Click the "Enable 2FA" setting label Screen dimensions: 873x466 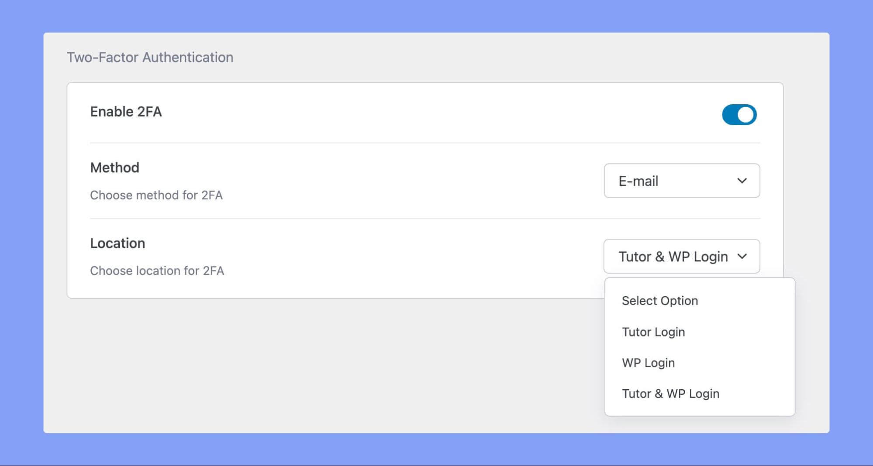(126, 112)
